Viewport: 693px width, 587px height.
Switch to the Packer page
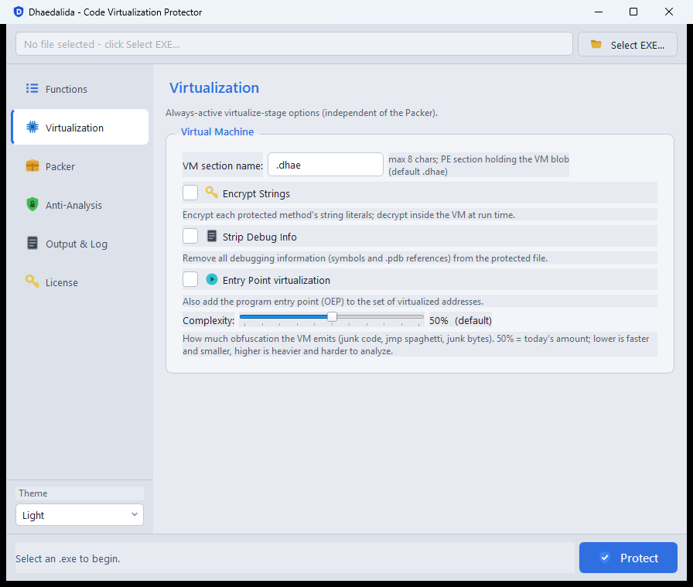click(x=80, y=166)
